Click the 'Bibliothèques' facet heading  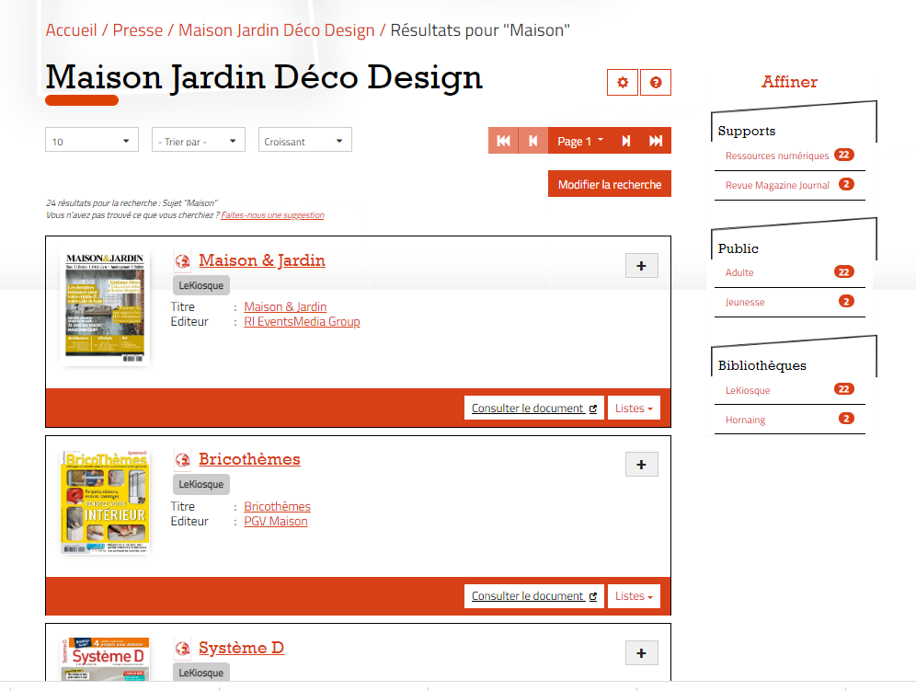click(761, 365)
